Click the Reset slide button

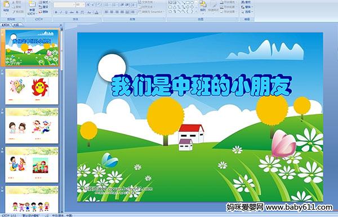click(44, 7)
